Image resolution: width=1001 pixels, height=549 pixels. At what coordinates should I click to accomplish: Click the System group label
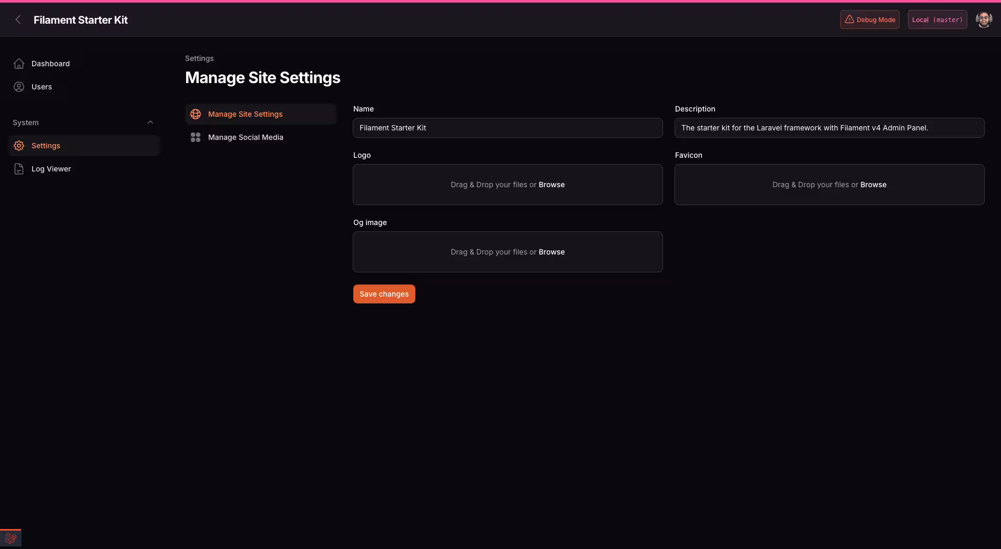(x=26, y=123)
